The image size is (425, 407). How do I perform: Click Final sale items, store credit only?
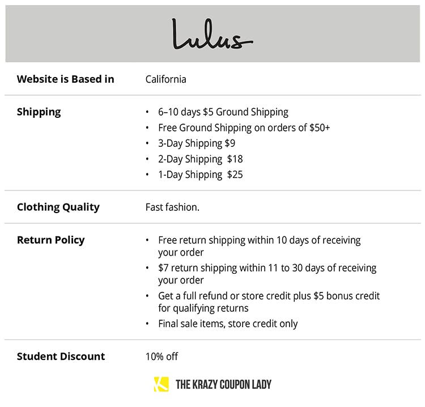coord(228,324)
